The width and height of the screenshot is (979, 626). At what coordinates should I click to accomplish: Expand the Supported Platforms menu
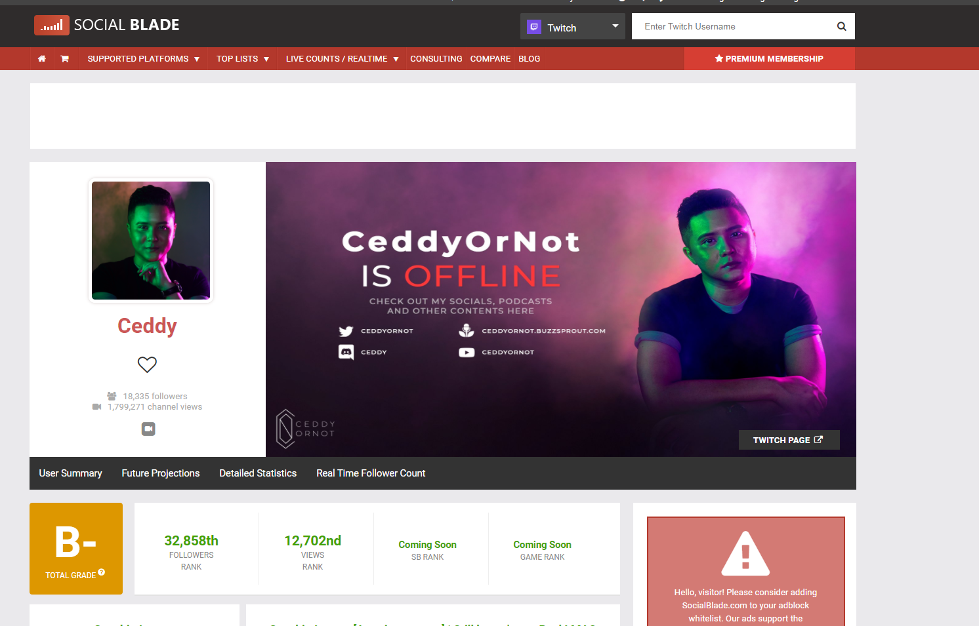[x=144, y=59]
